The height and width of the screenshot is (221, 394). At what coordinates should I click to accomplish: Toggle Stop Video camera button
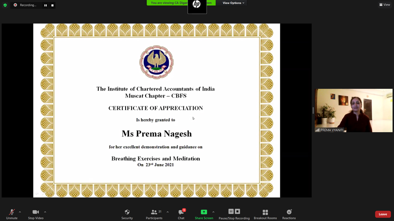[x=35, y=214]
